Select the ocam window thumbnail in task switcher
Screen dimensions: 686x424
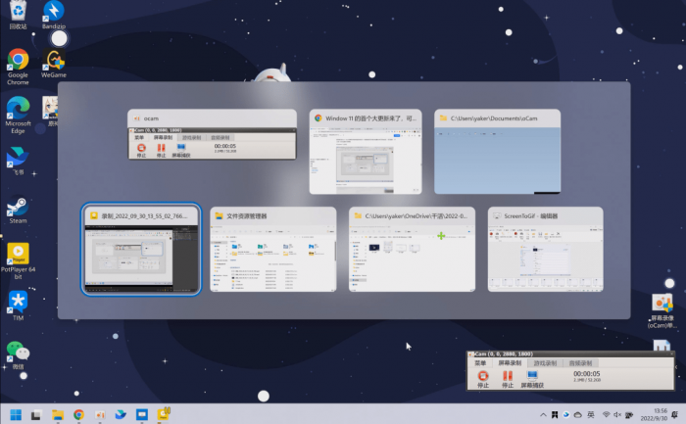pos(213,134)
